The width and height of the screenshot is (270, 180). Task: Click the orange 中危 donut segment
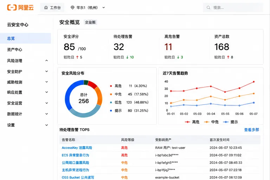[99, 96]
